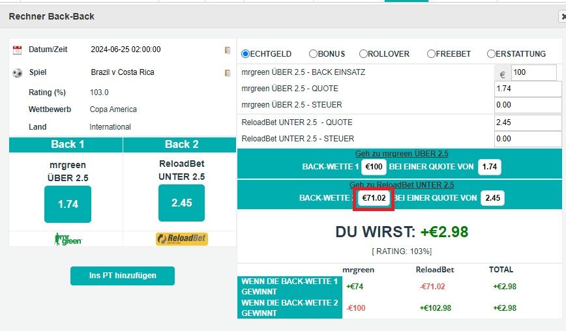Click the -€71.02 ReloadBet loss cell
Screen dimensions: 566x331
click(432, 287)
